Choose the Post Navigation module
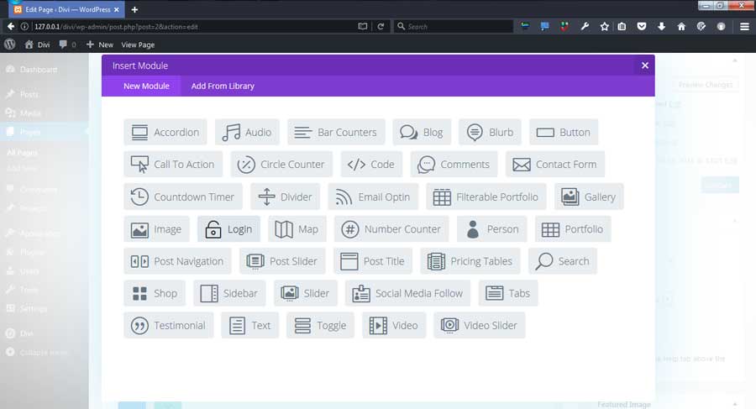Viewport: 756px width, 409px height. (177, 261)
